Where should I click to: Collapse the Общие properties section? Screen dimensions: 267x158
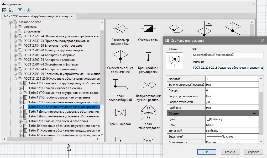[x=254, y=113]
